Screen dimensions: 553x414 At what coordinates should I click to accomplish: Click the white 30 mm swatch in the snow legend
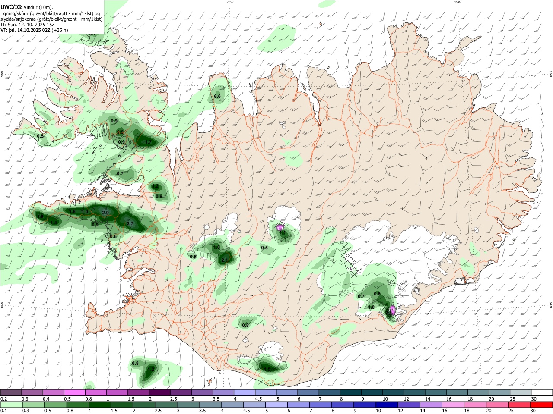(542, 392)
